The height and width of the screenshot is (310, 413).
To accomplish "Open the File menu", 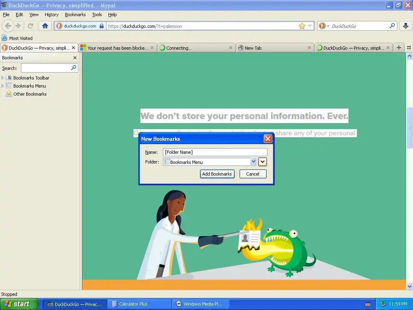I will click(6, 15).
